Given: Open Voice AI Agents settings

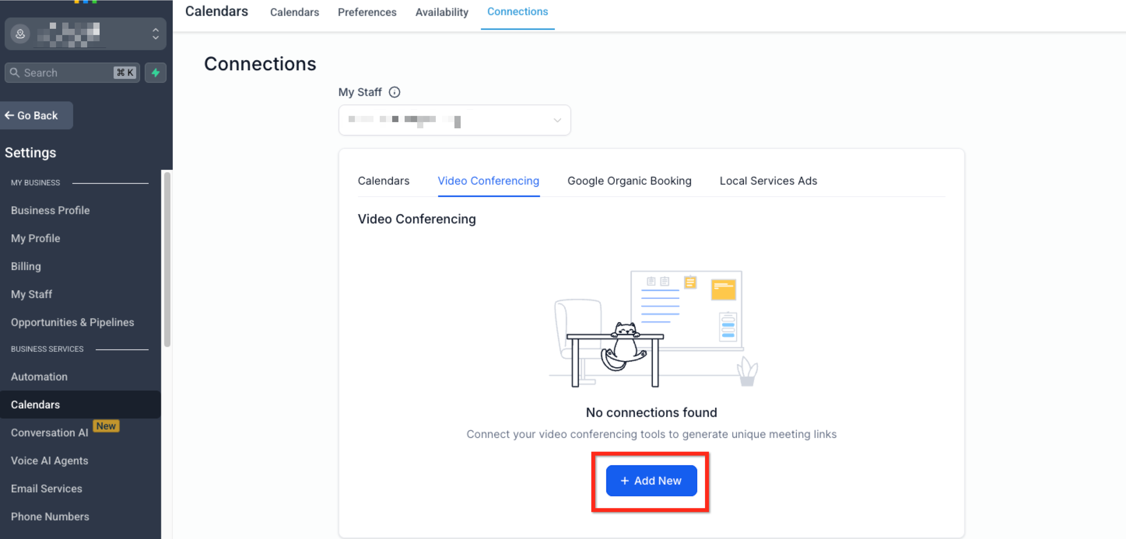Looking at the screenshot, I should (49, 461).
